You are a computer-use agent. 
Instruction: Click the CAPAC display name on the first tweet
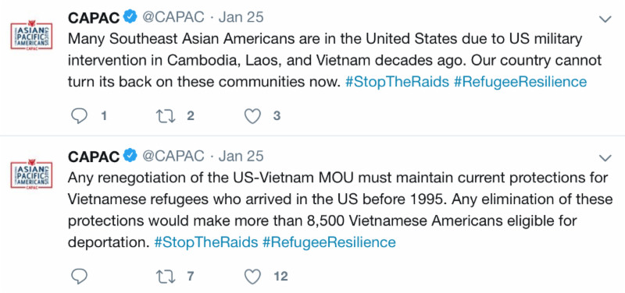(x=94, y=18)
